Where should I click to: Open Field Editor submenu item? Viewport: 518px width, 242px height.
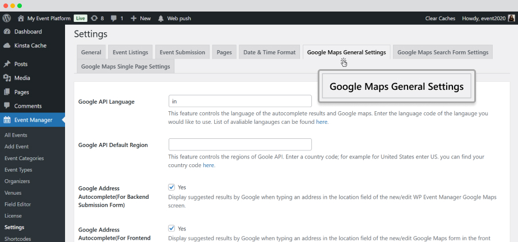click(x=18, y=205)
